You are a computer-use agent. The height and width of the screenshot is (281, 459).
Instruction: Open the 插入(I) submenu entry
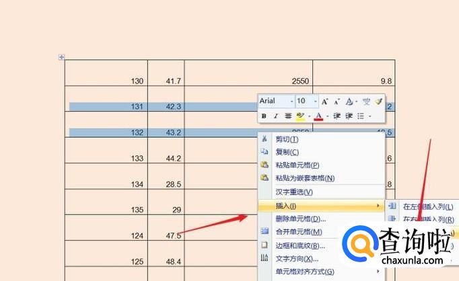(x=322, y=206)
